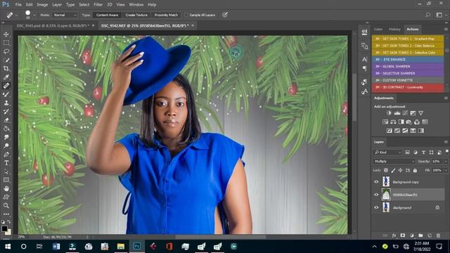Select the Quick Selection tool
The width and height of the screenshot is (450, 253).
[6, 60]
